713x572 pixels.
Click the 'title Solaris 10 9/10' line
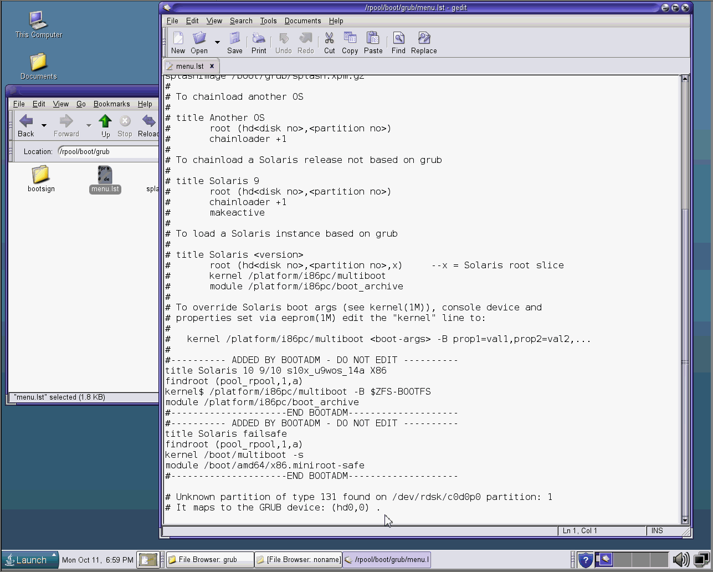click(x=276, y=371)
